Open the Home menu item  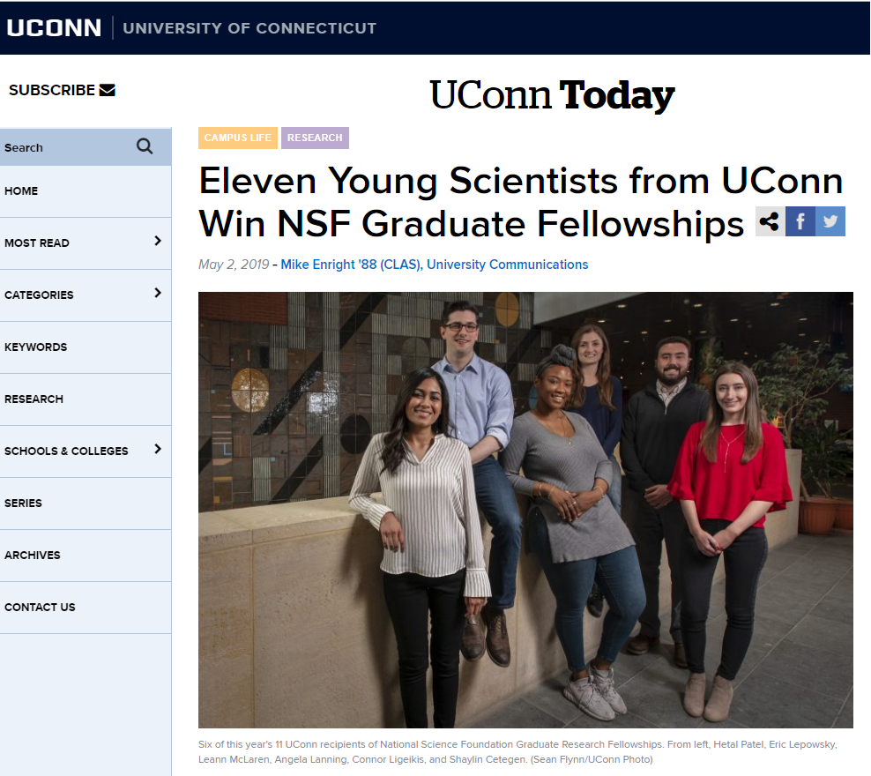21,190
